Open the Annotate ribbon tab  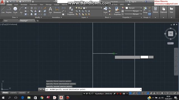pyautogui.click(x=24, y=4)
